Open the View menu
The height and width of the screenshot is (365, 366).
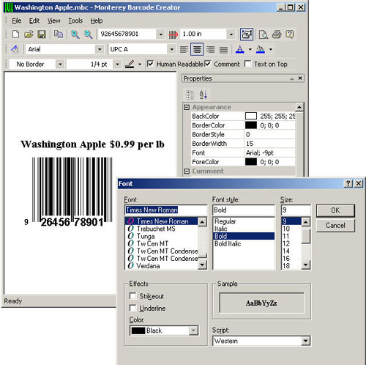click(53, 21)
